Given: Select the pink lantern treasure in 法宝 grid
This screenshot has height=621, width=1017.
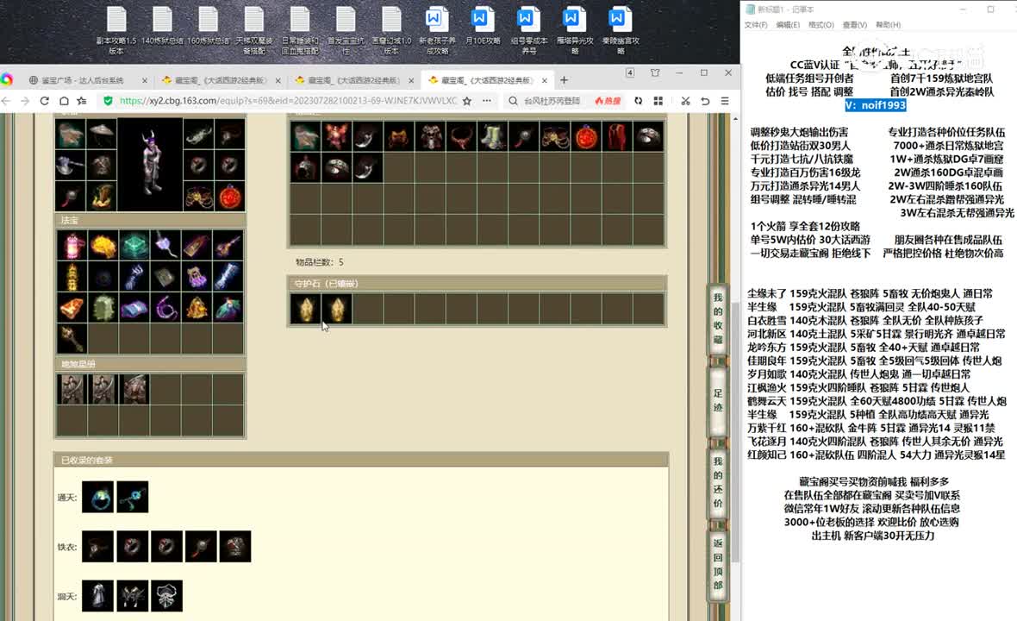Looking at the screenshot, I should [x=72, y=246].
